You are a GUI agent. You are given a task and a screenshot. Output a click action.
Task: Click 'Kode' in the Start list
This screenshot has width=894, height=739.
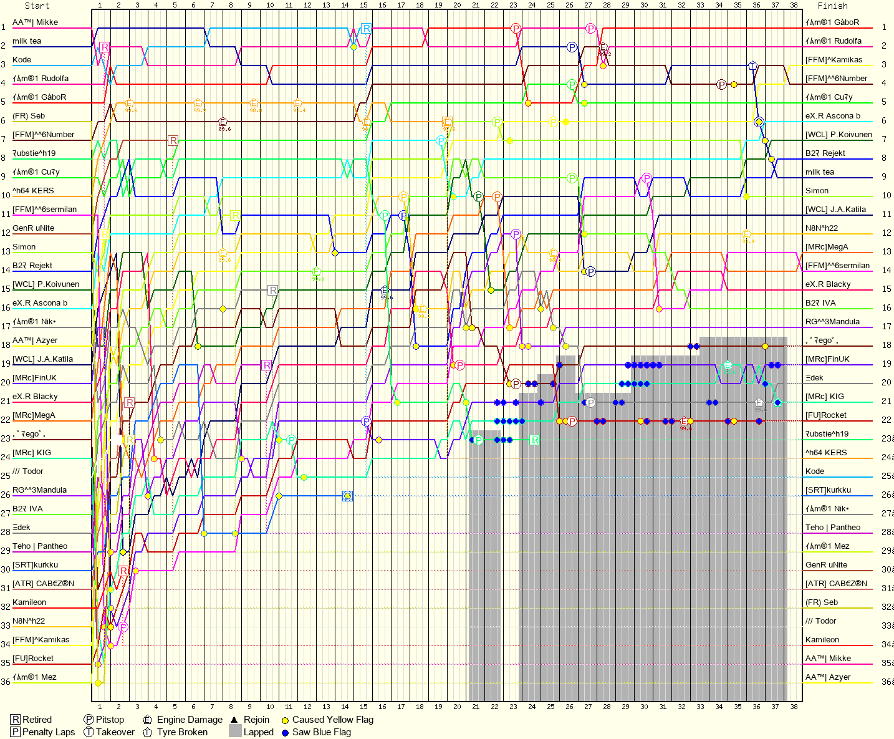pyautogui.click(x=22, y=59)
